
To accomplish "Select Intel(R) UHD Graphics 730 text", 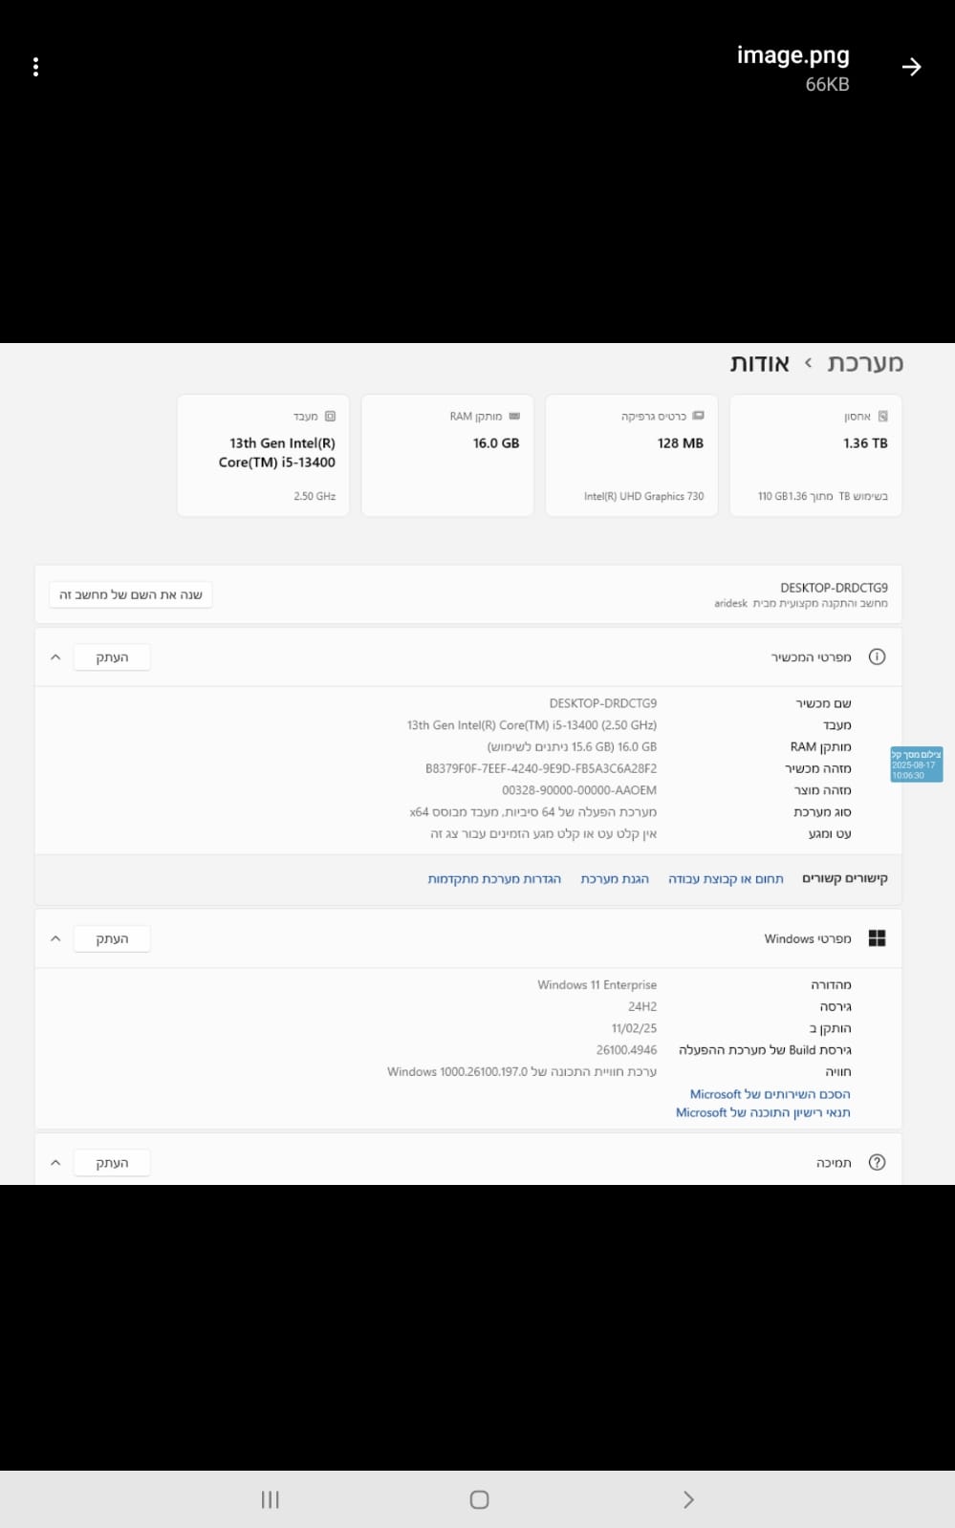I will tap(643, 496).
